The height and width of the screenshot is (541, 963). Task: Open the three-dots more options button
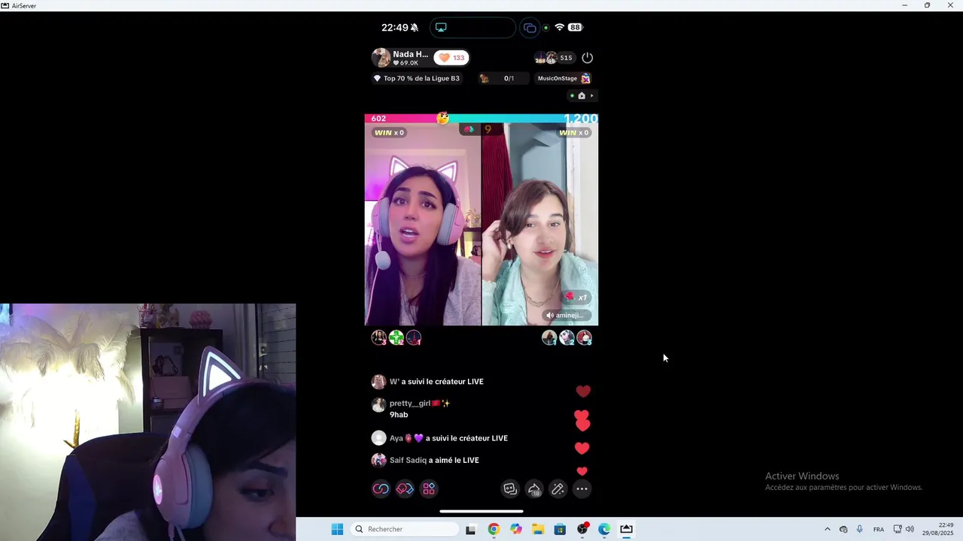click(582, 489)
